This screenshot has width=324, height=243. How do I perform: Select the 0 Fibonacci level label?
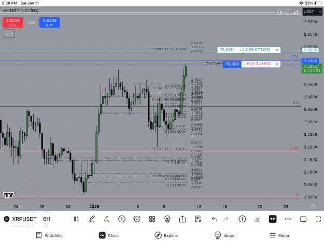tap(298, 194)
